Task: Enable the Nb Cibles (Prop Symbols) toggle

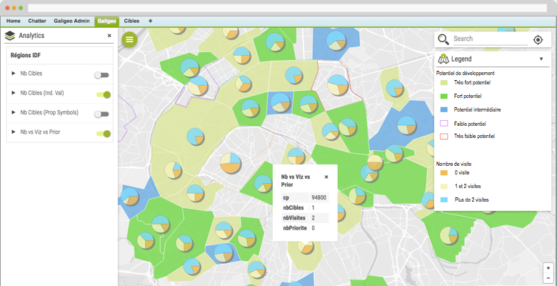Action: click(x=102, y=114)
